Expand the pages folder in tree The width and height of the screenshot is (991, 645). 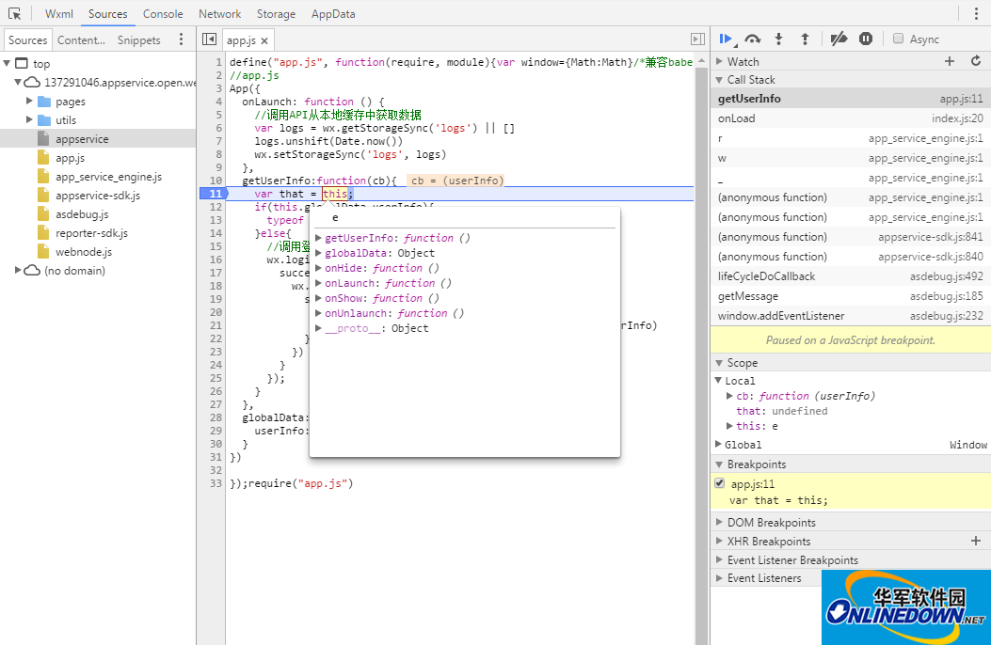click(30, 102)
